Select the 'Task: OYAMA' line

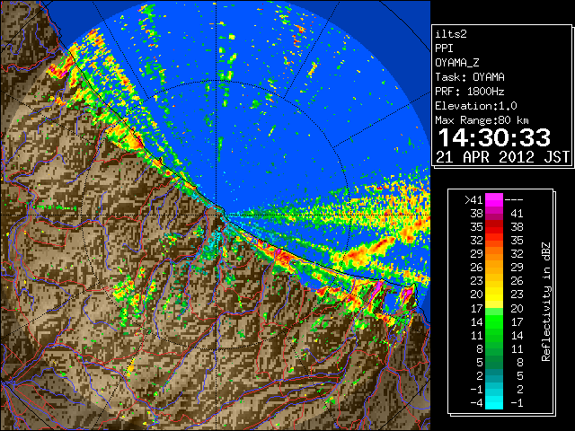pyautogui.click(x=470, y=77)
